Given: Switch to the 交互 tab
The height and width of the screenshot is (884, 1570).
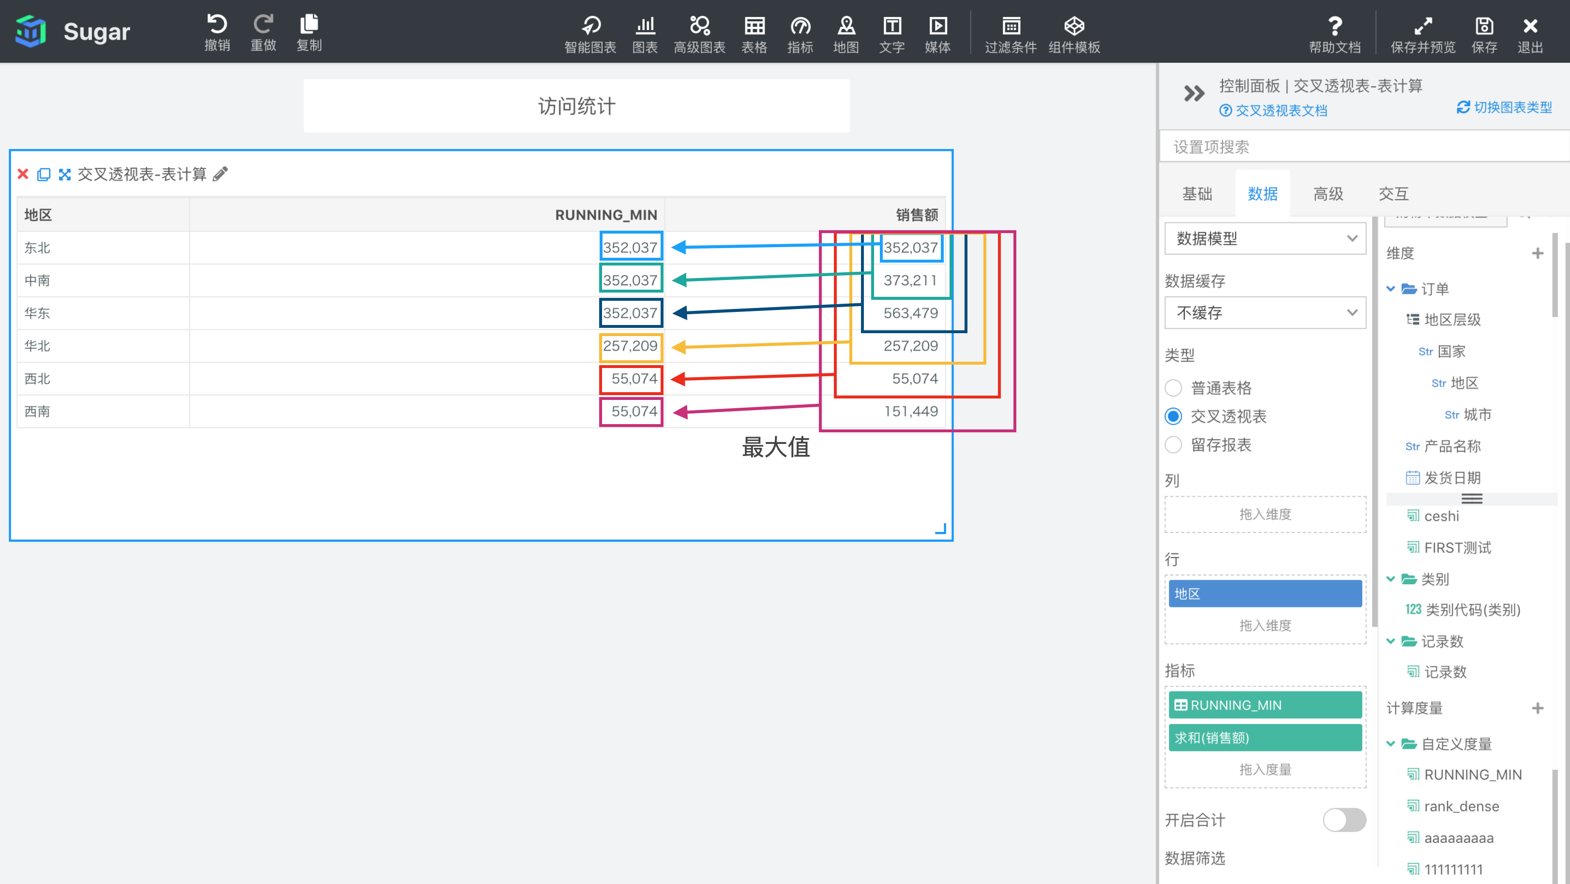Looking at the screenshot, I should [1393, 193].
